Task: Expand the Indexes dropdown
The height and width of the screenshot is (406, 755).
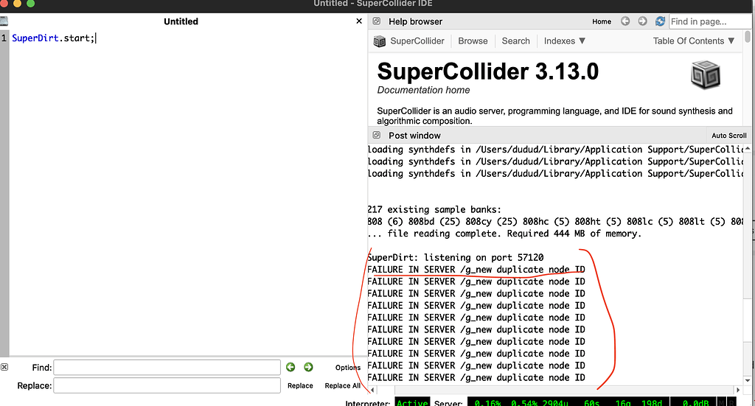Action: [564, 41]
